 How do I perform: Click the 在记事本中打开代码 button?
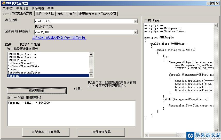[x=46, y=132]
